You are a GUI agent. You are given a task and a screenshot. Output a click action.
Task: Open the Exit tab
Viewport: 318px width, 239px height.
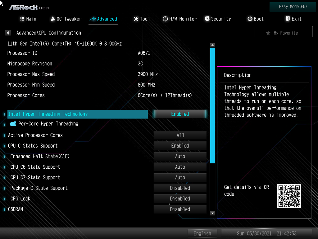(294, 19)
